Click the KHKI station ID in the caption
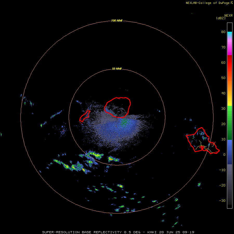The width and height of the screenshot is (234, 234). (x=152, y=232)
